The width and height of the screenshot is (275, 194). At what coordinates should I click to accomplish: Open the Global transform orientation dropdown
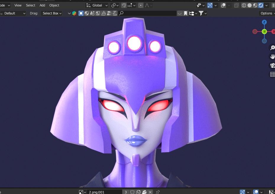pos(97,5)
